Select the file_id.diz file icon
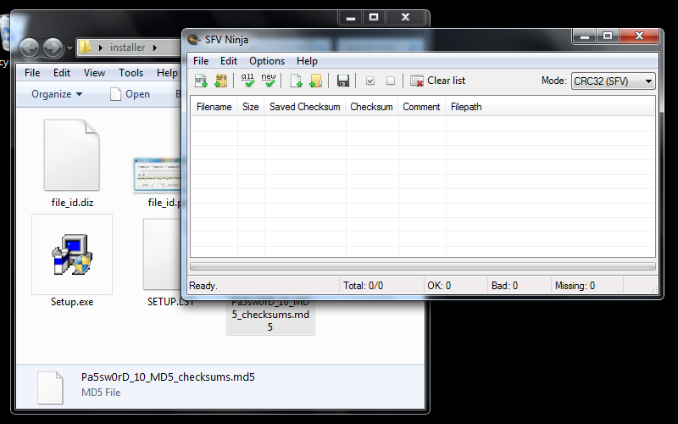This screenshot has height=424, width=678. (x=72, y=155)
